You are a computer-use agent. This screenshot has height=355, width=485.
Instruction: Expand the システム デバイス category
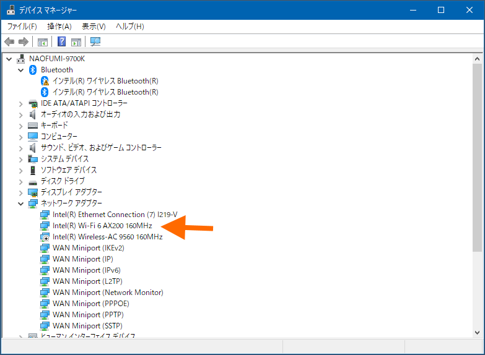pos(20,160)
